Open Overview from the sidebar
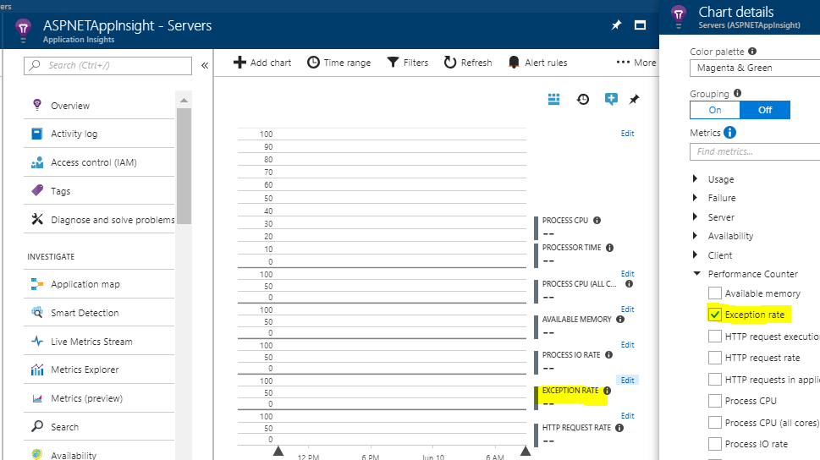 pos(99,106)
